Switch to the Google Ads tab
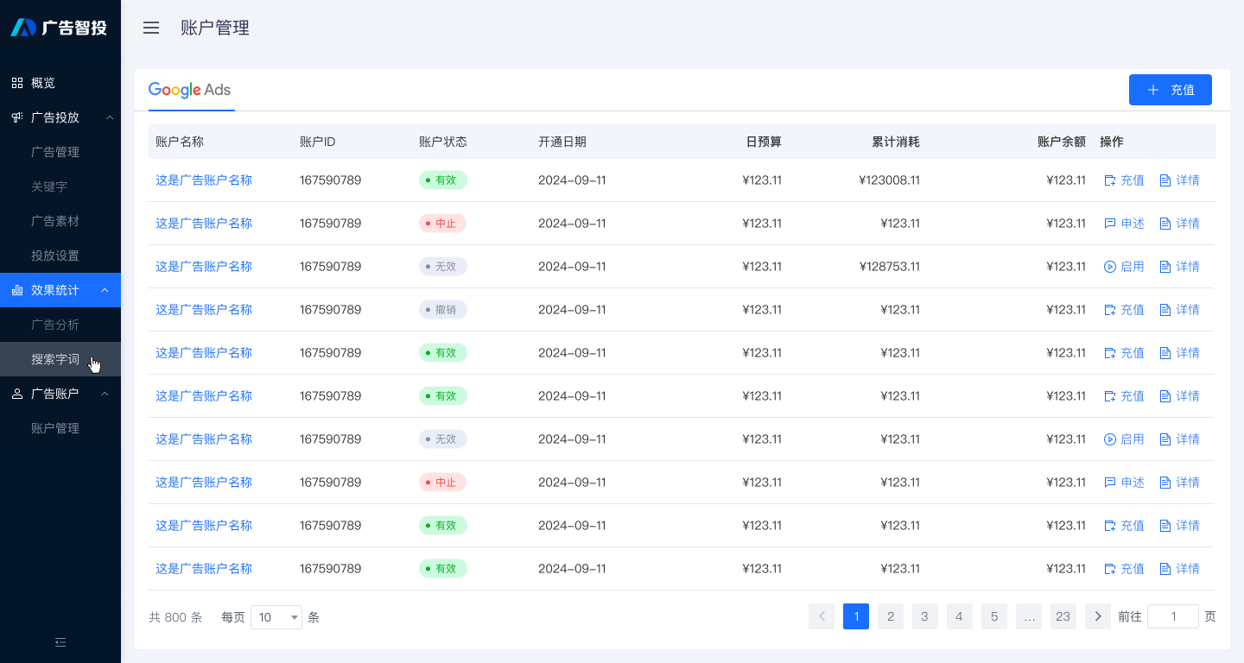The height and width of the screenshot is (663, 1244). [x=190, y=90]
